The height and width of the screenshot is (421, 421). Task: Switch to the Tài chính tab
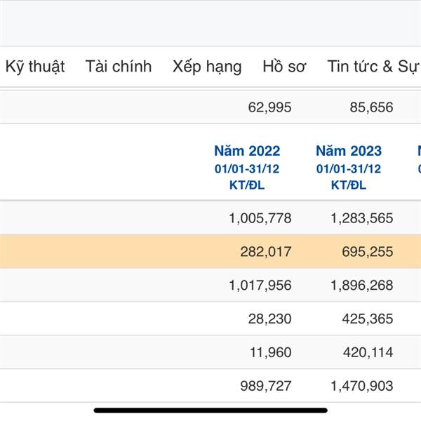tap(119, 67)
